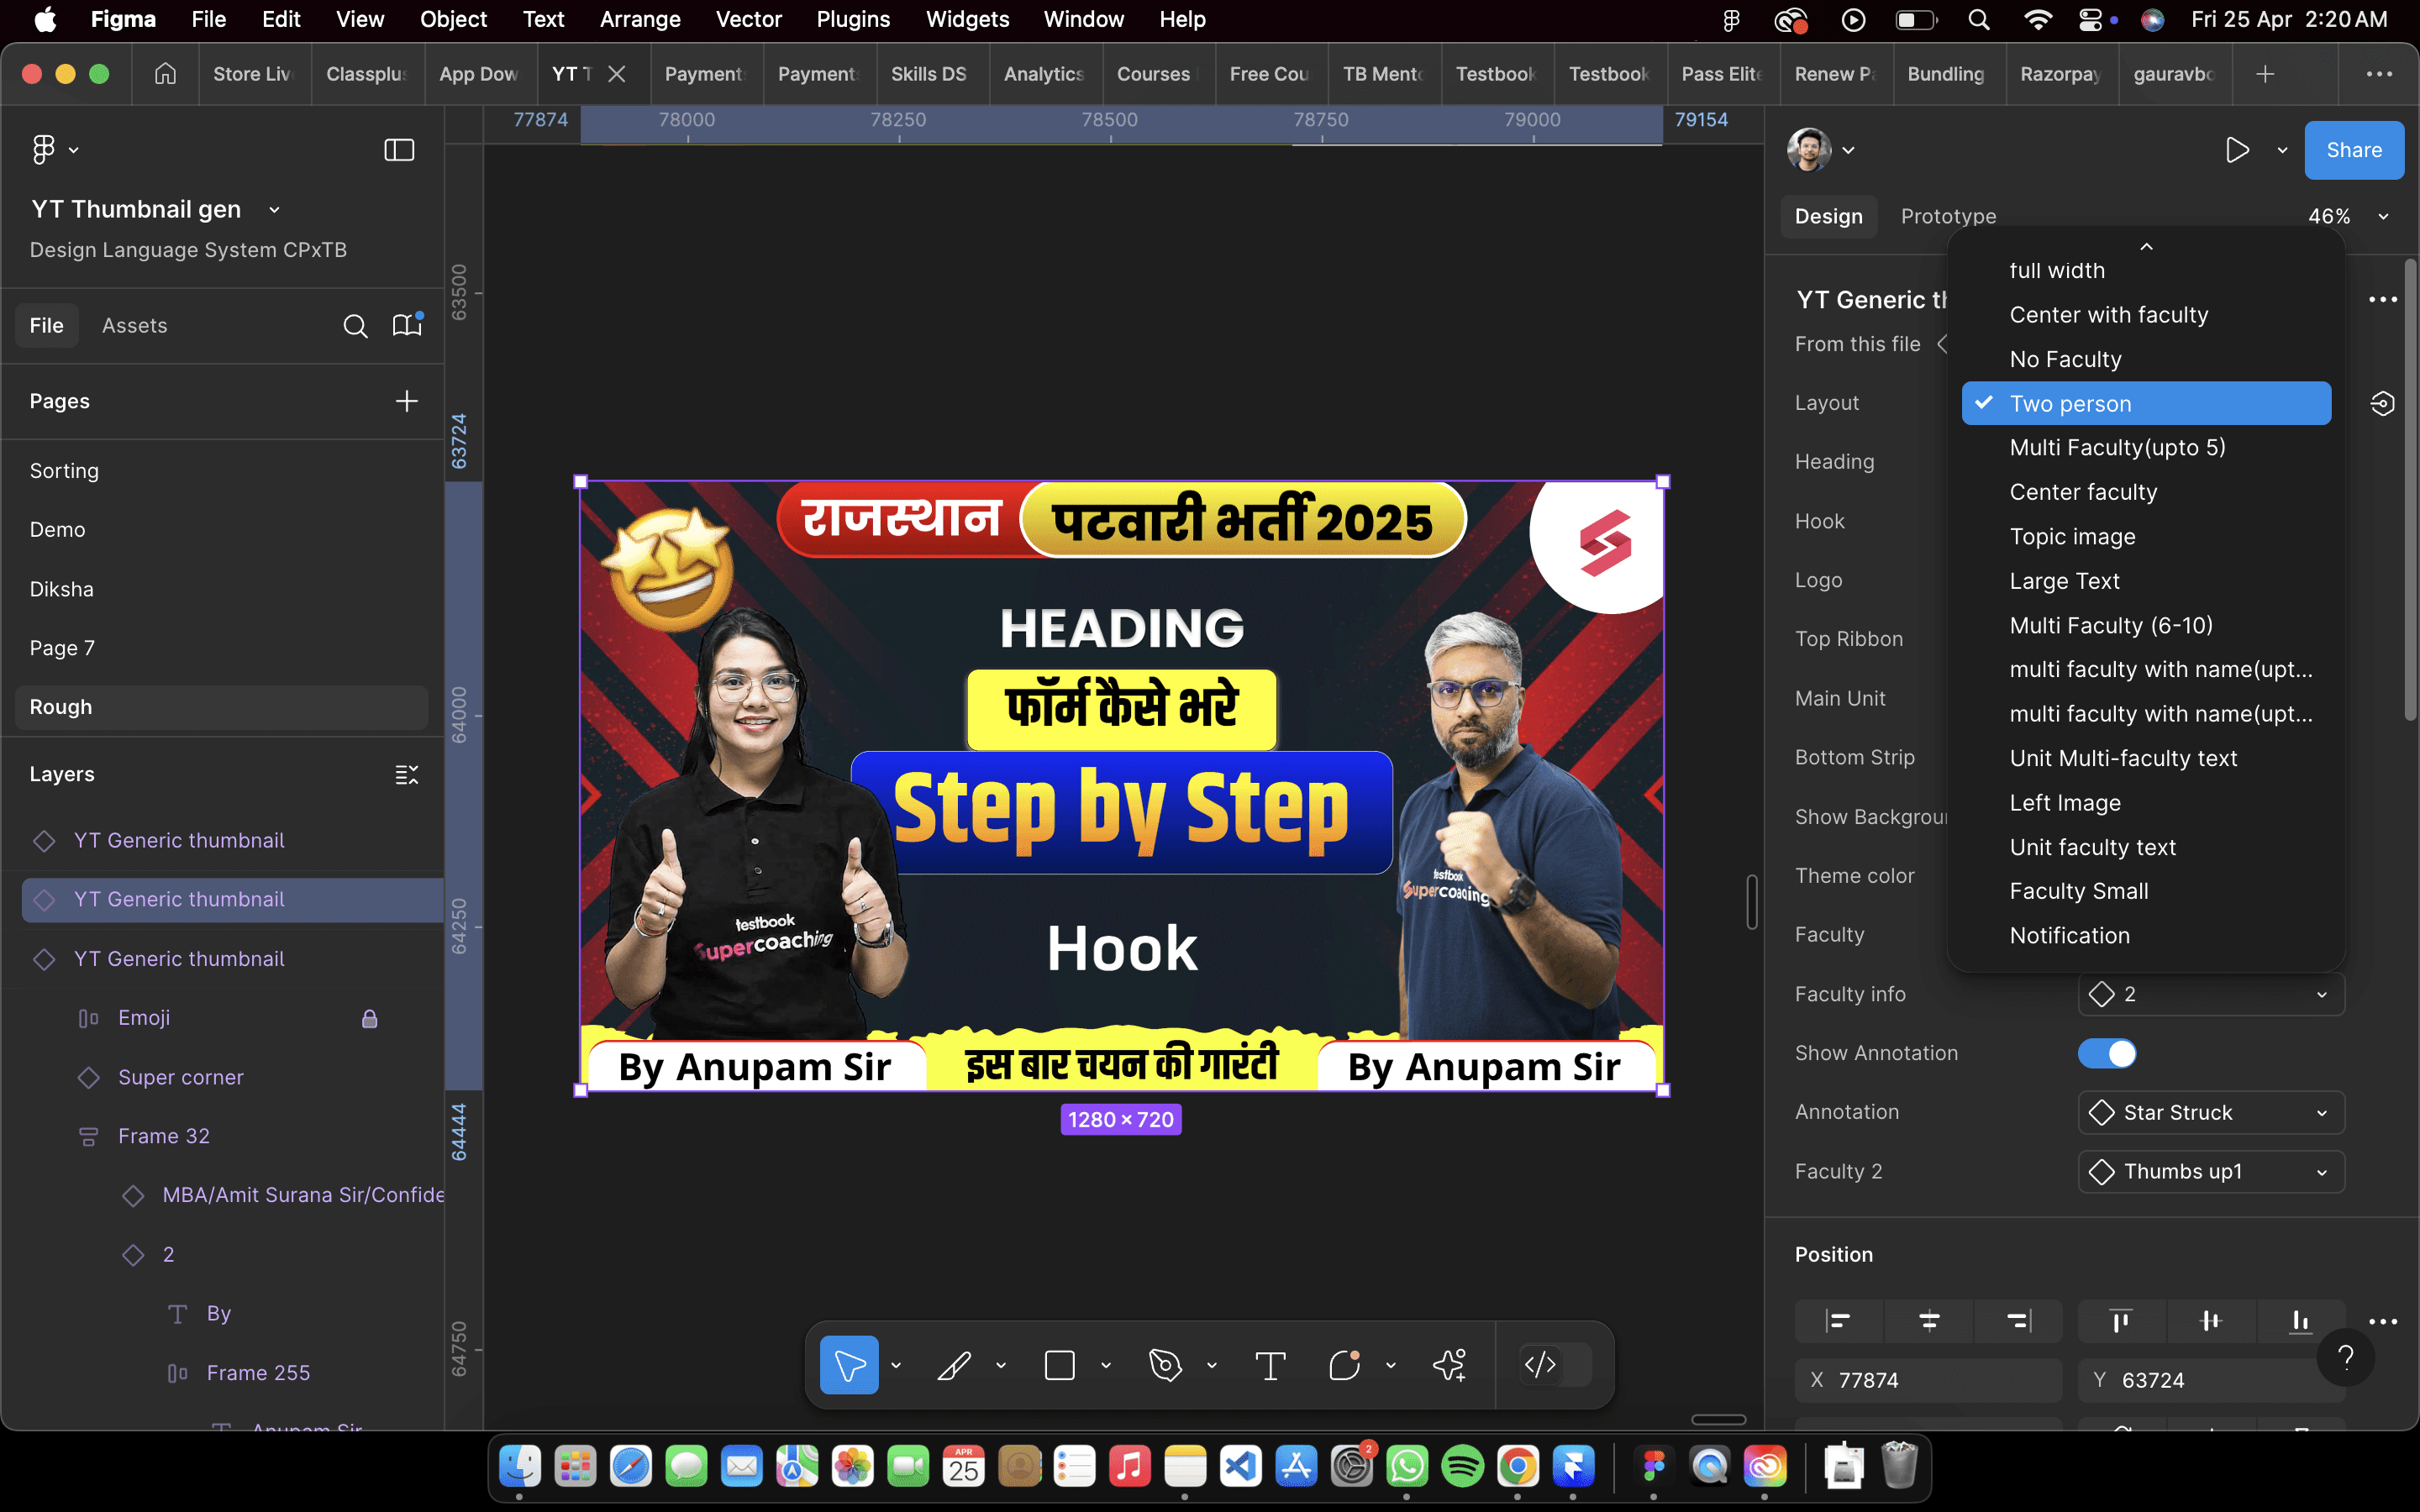The image size is (2420, 1512).
Task: Toggle the sidebar panel layout icon
Action: tap(399, 150)
